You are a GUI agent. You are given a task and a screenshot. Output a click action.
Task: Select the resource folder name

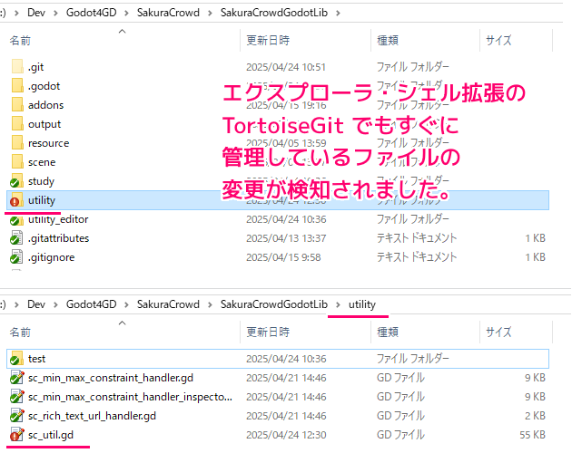click(x=48, y=143)
